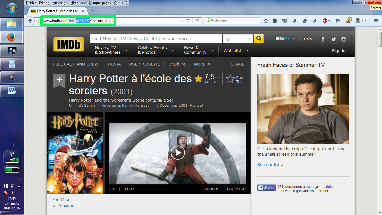The width and height of the screenshot is (382, 215).
Task: Open site information icon in address bar
Action: [38, 21]
